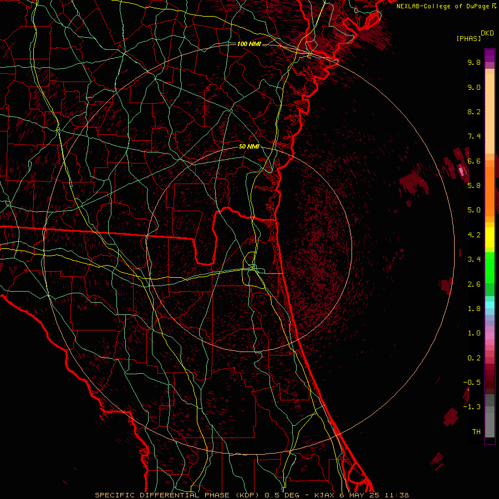Click the 6.6 scale value

(x=474, y=161)
